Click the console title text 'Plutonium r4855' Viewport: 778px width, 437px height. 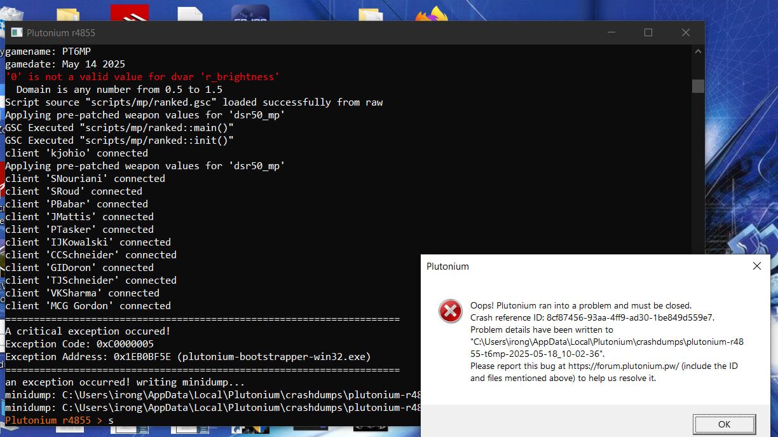[61, 32]
